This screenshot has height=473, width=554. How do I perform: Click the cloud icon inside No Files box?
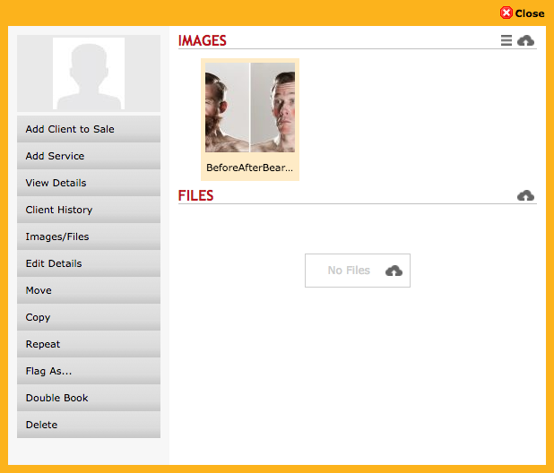[x=394, y=271]
